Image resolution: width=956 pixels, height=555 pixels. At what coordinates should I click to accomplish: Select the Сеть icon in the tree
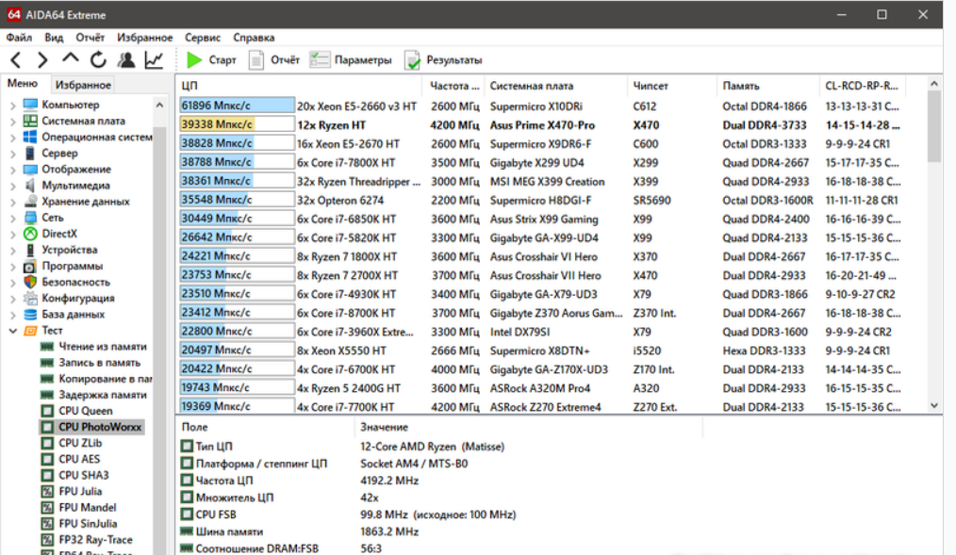point(30,218)
